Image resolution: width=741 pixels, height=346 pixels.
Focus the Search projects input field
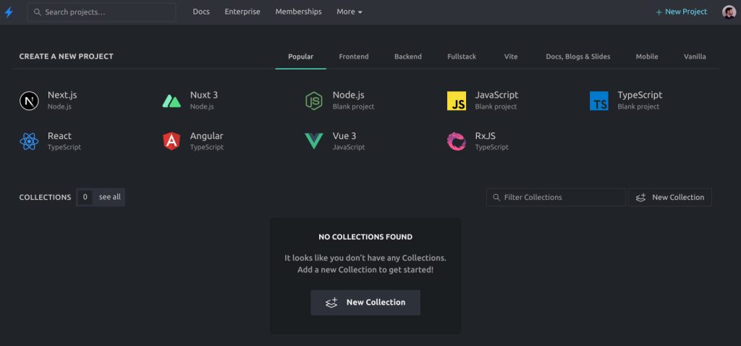(101, 12)
